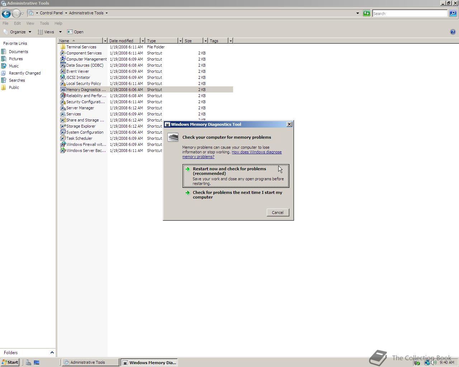This screenshot has height=367, width=459.
Task: Open the Documents favorite link
Action: click(x=18, y=52)
